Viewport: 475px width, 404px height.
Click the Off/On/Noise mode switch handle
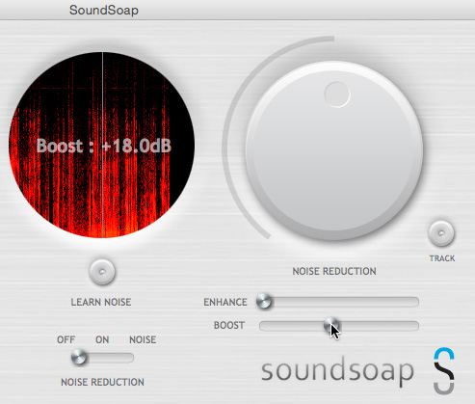click(x=79, y=358)
